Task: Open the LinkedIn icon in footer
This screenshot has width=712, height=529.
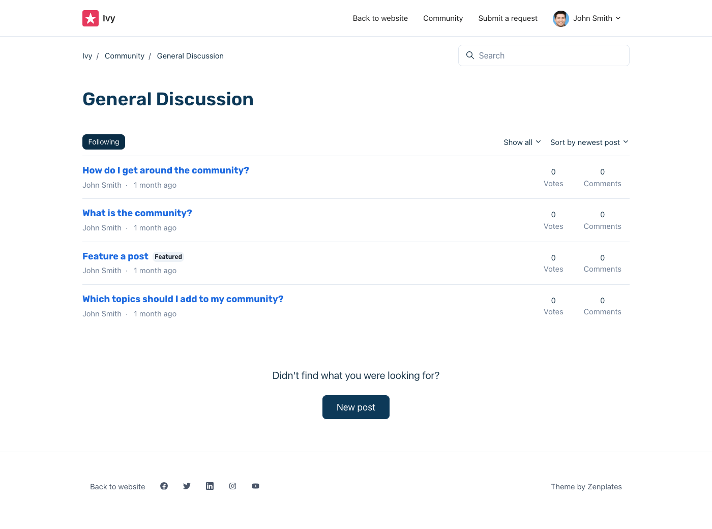Action: [x=210, y=486]
